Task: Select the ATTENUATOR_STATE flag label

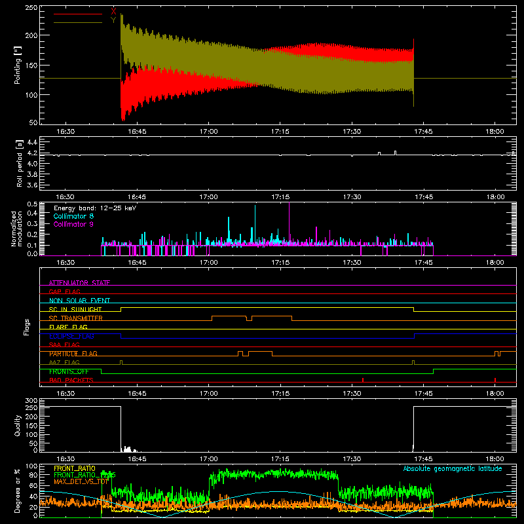Action: [79, 283]
